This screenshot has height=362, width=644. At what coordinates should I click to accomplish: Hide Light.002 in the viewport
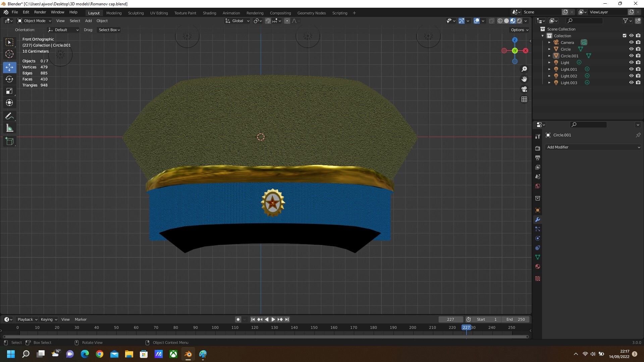[632, 76]
